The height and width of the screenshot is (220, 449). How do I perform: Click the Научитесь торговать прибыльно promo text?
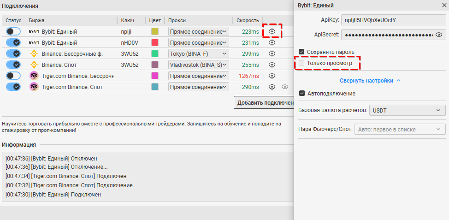tap(141, 127)
